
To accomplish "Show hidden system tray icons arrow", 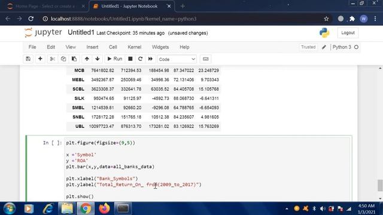I will tap(287, 208).
